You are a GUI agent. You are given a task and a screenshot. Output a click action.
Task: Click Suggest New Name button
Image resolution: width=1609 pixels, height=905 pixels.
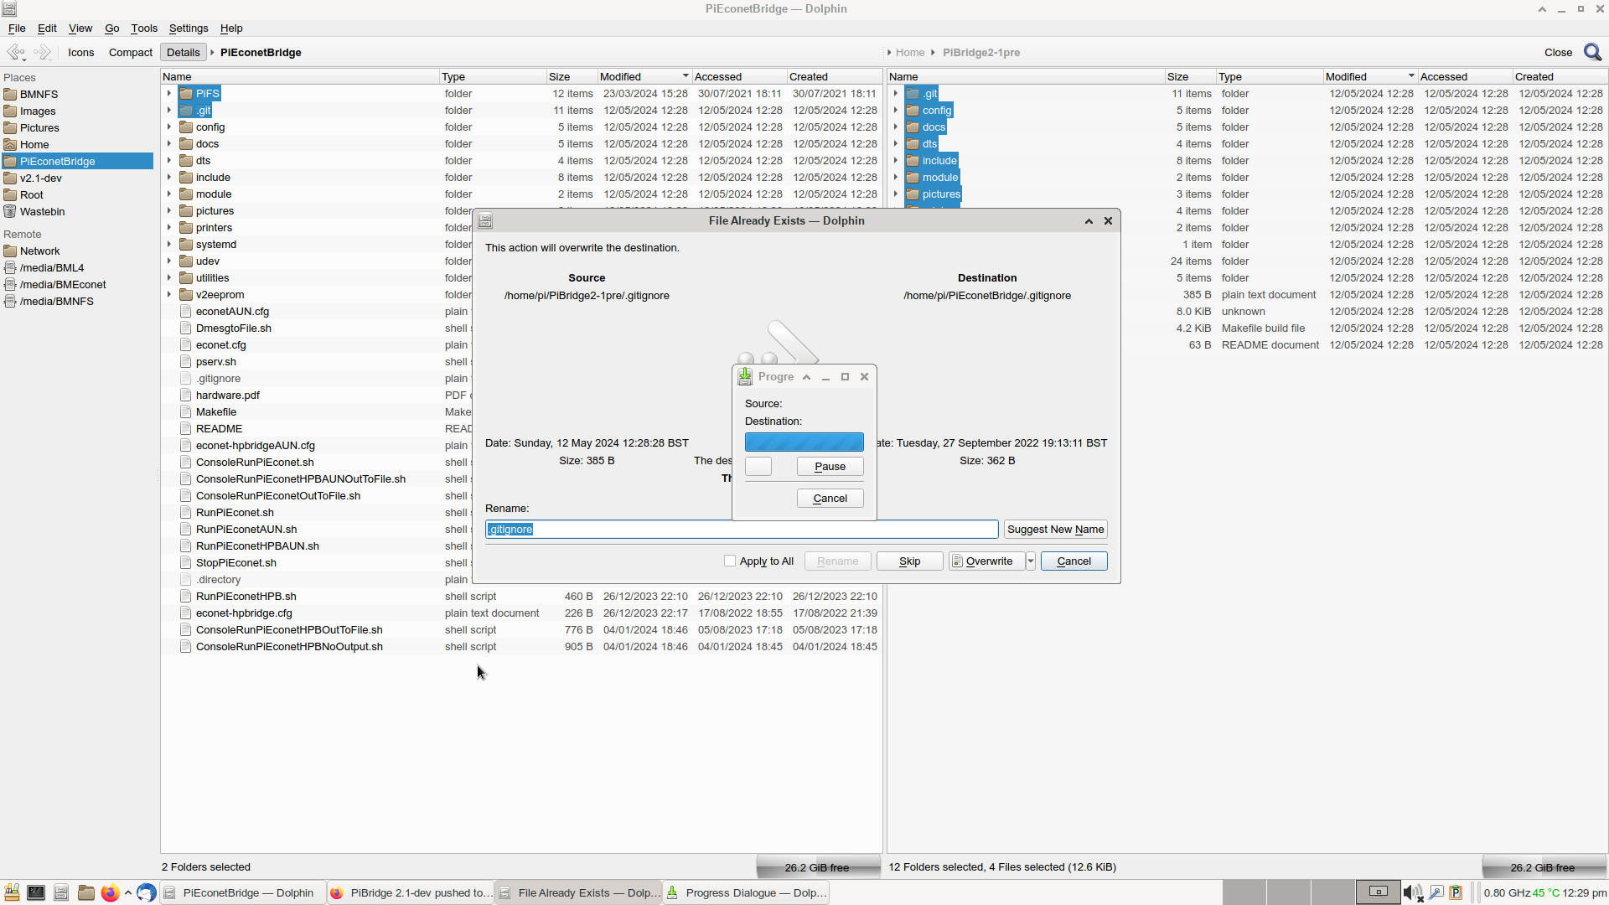pyautogui.click(x=1055, y=530)
